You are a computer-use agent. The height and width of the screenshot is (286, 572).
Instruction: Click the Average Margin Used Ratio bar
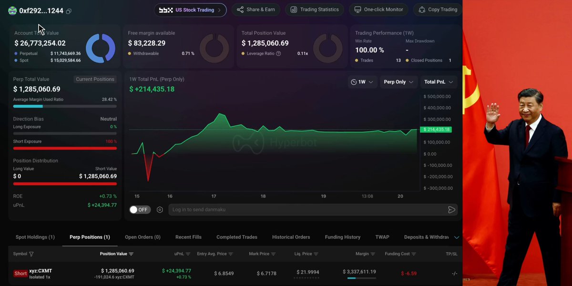pos(65,106)
